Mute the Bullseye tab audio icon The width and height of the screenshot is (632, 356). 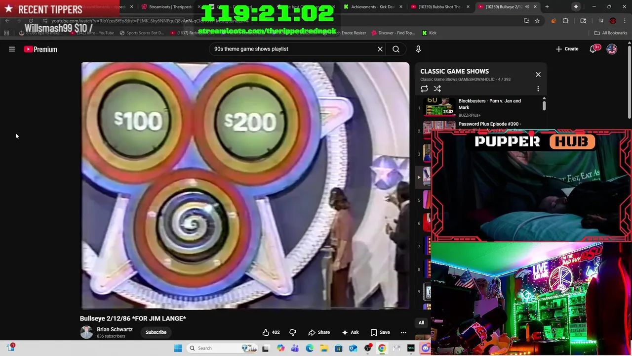(527, 7)
